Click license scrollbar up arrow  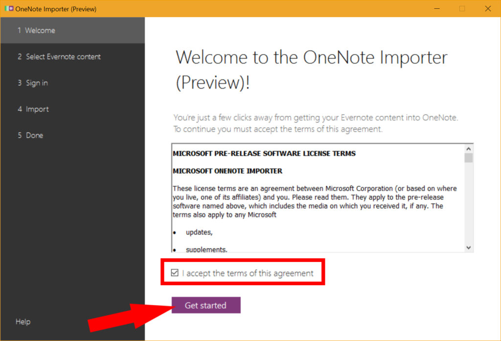coord(468,149)
